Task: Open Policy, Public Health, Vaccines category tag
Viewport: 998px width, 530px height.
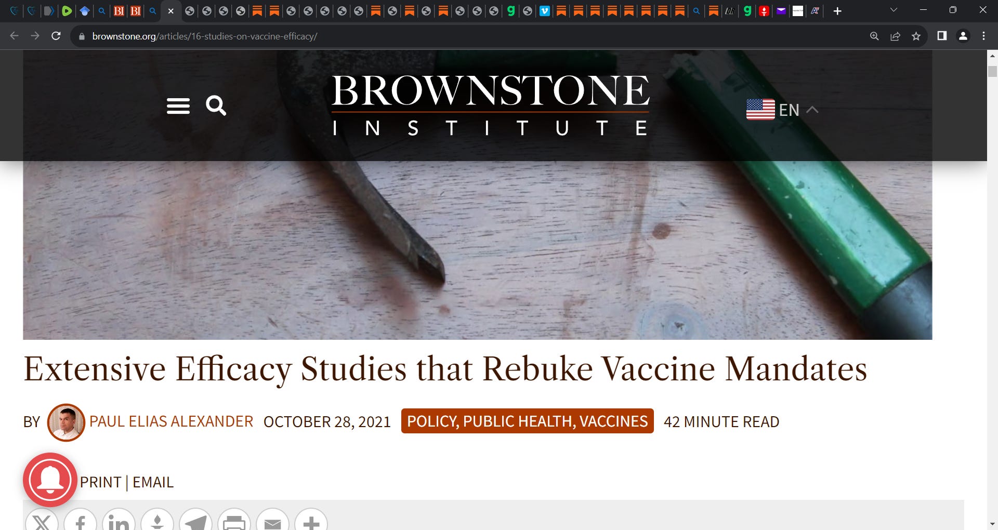Action: click(x=527, y=421)
